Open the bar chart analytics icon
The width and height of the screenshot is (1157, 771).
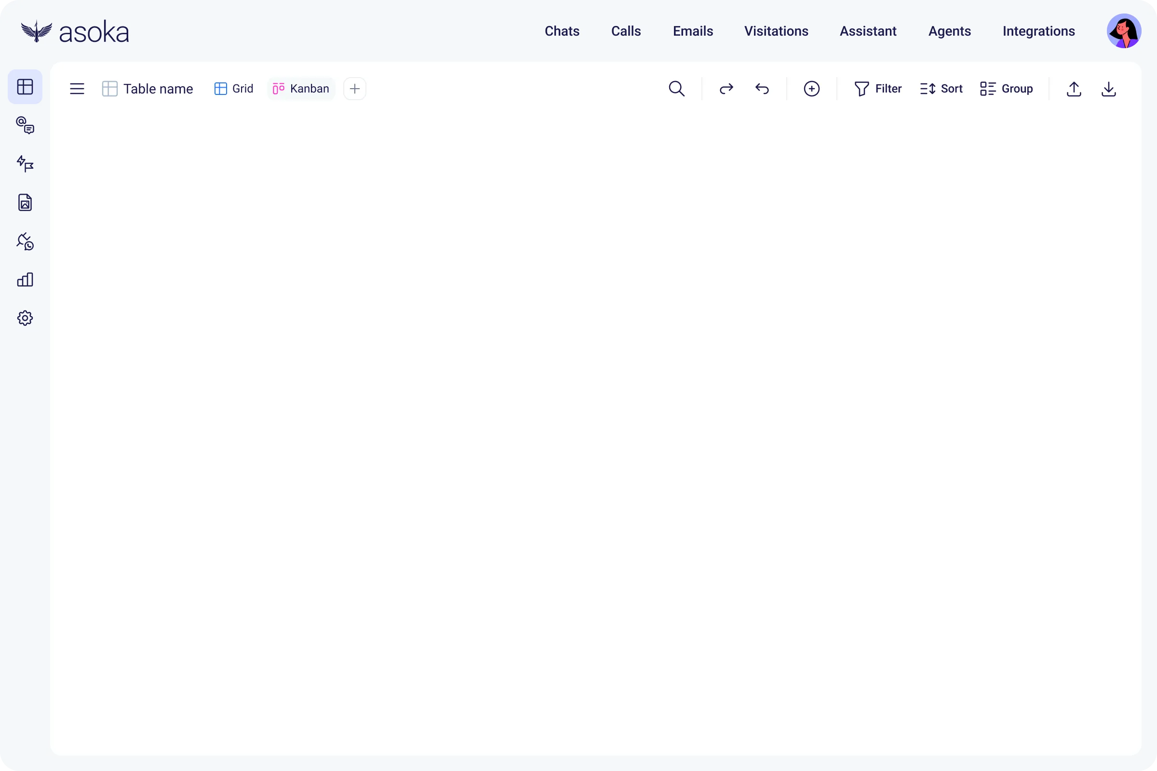pyautogui.click(x=25, y=280)
